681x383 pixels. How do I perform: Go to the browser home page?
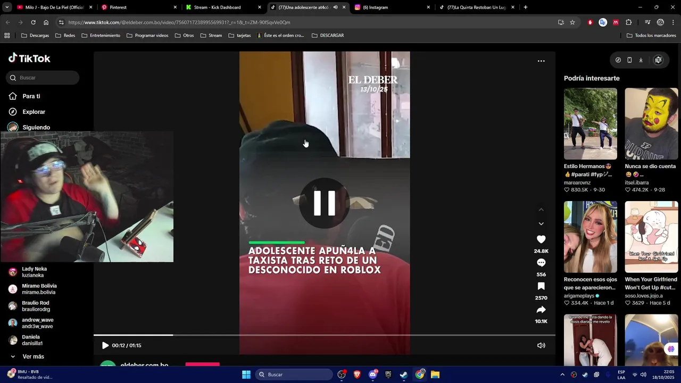pos(46,22)
